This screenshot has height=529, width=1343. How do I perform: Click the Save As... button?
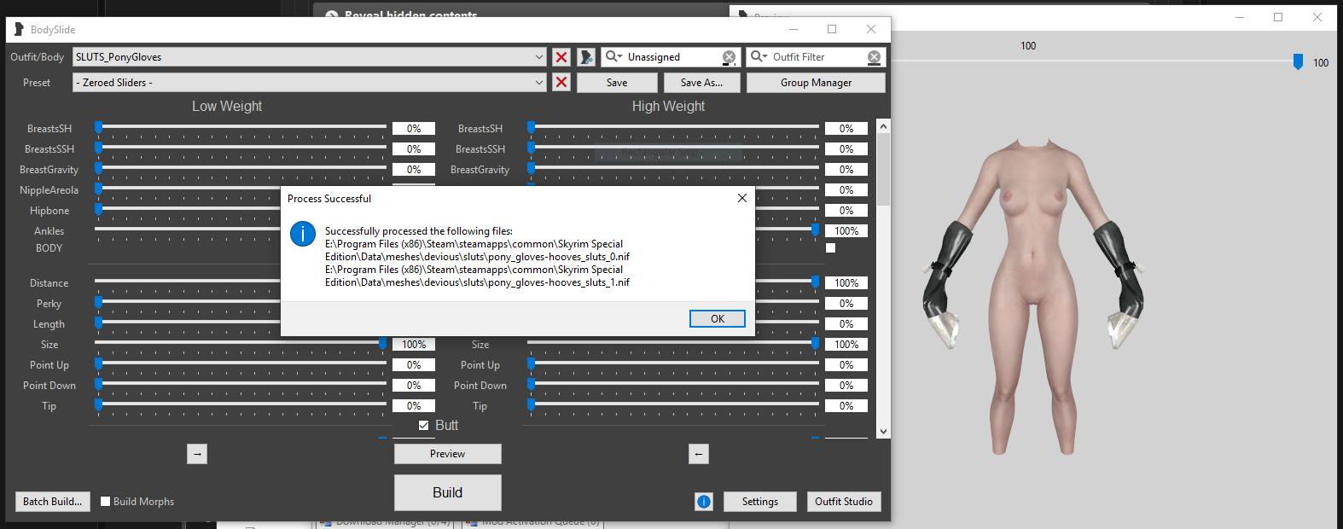(701, 83)
